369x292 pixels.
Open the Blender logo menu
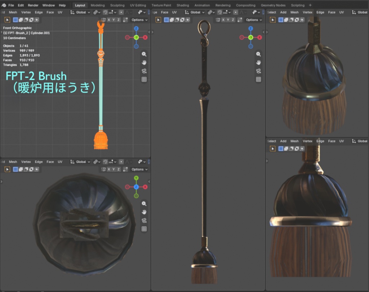[4, 5]
